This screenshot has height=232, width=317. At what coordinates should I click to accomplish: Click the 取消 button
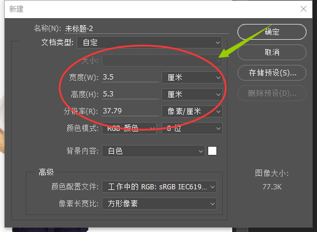272,52
